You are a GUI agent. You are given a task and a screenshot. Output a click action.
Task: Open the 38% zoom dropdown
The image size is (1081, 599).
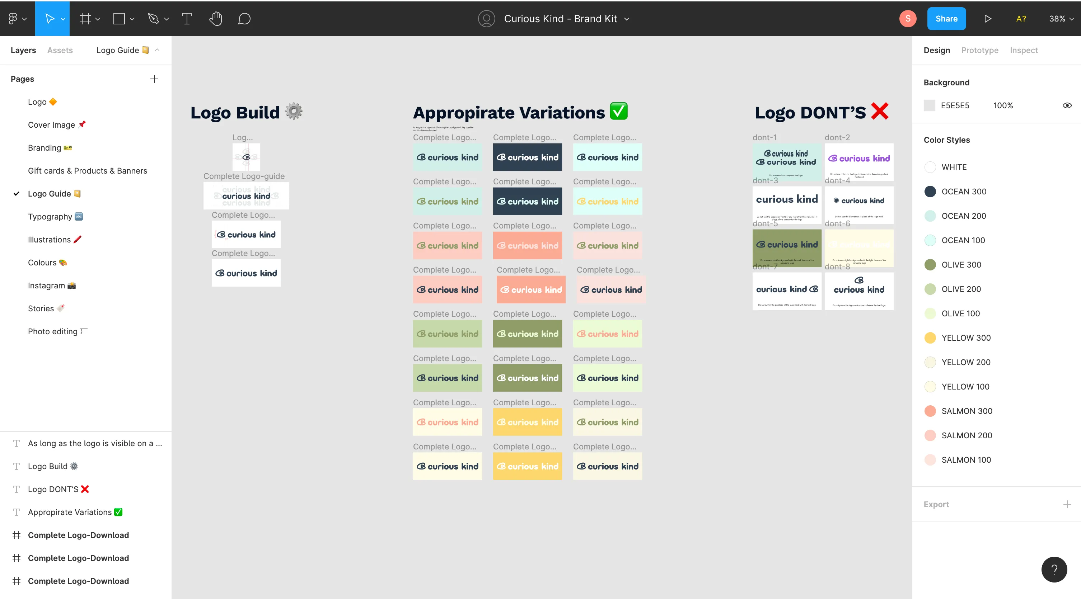[x=1061, y=18]
